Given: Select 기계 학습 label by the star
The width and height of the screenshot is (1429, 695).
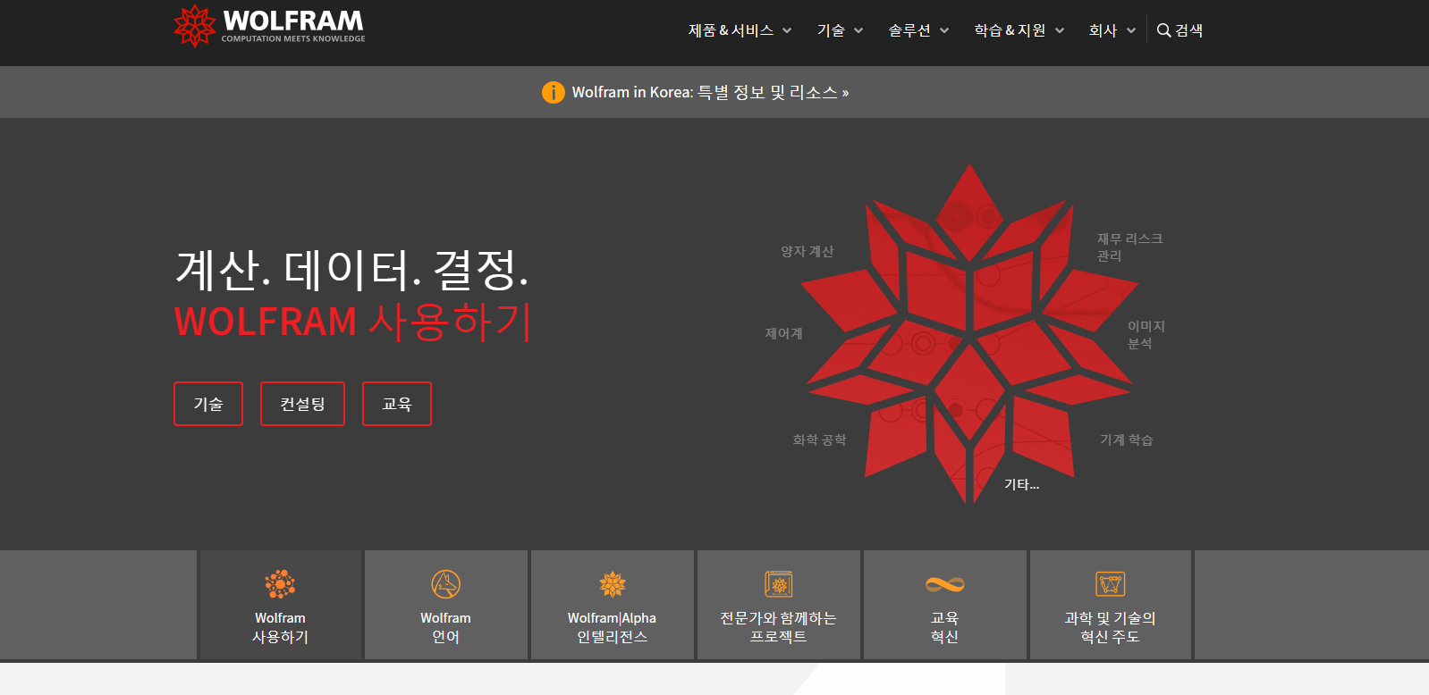Looking at the screenshot, I should pyautogui.click(x=1126, y=440).
